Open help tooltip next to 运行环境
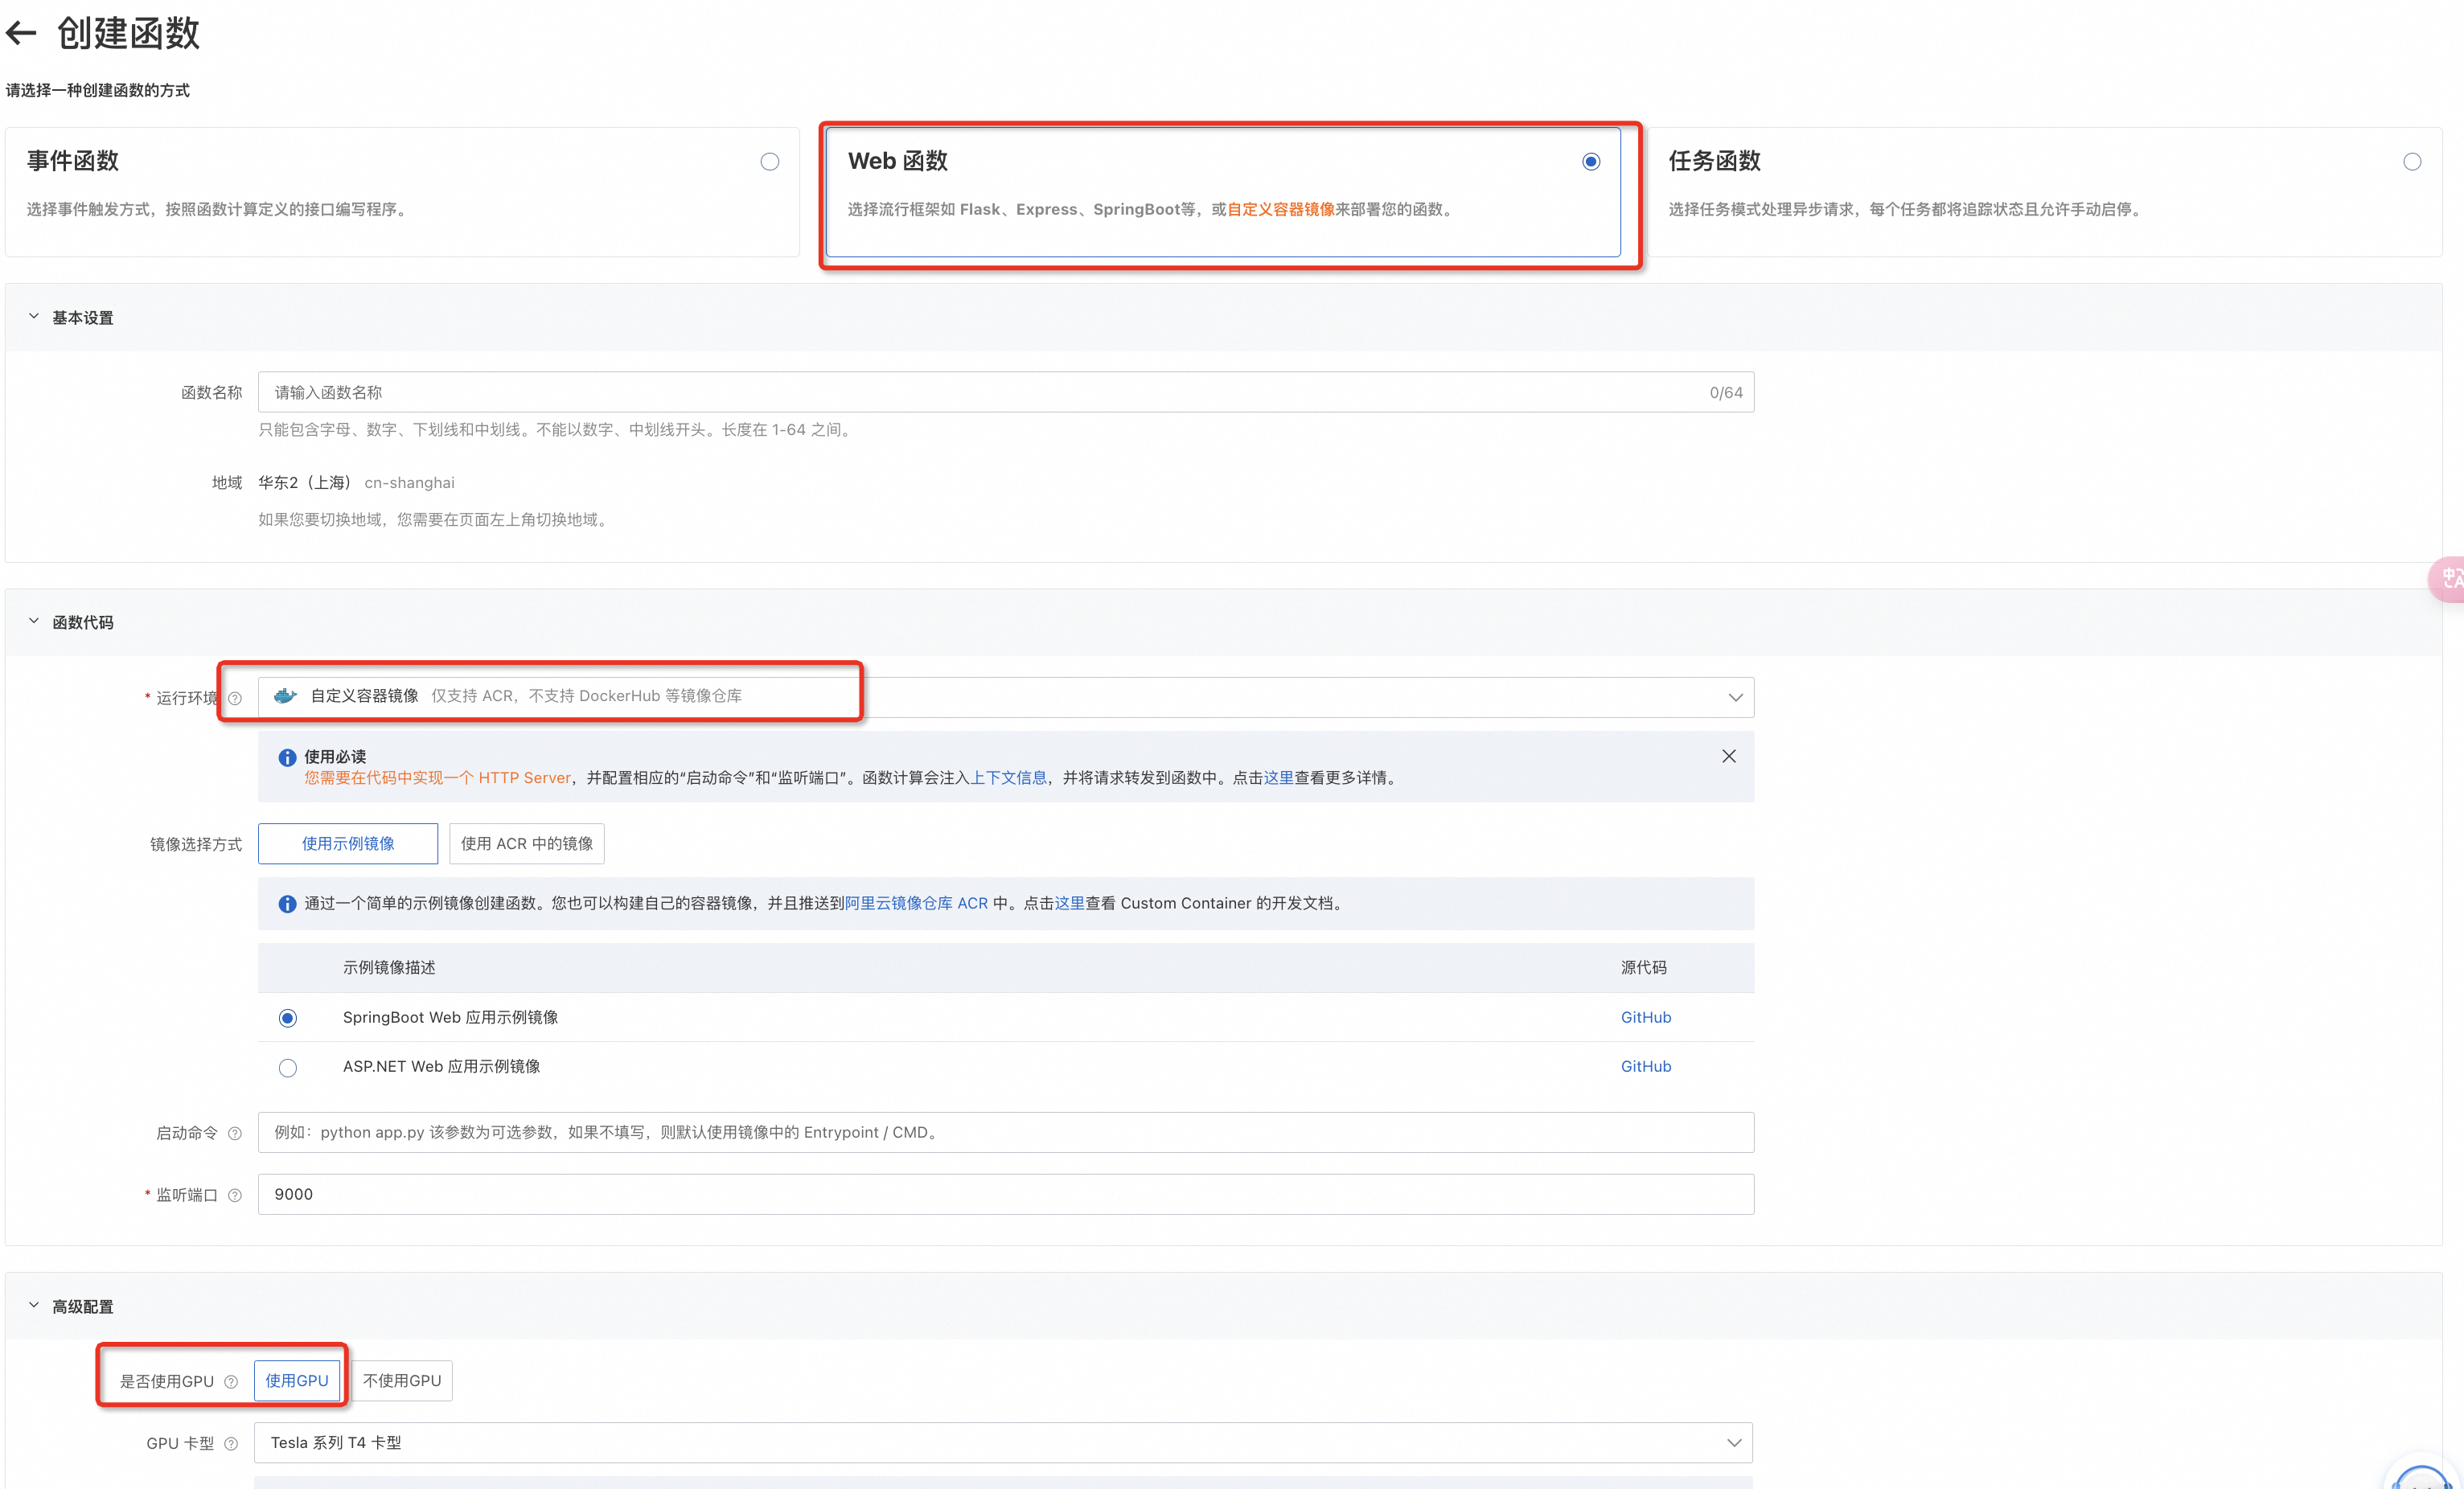The image size is (2464, 1489). click(235, 698)
